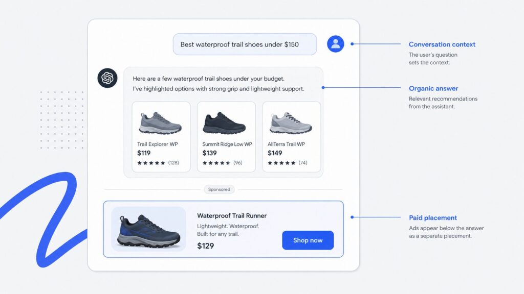Click the blue user profile avatar
The width and height of the screenshot is (524, 294).
(x=336, y=44)
